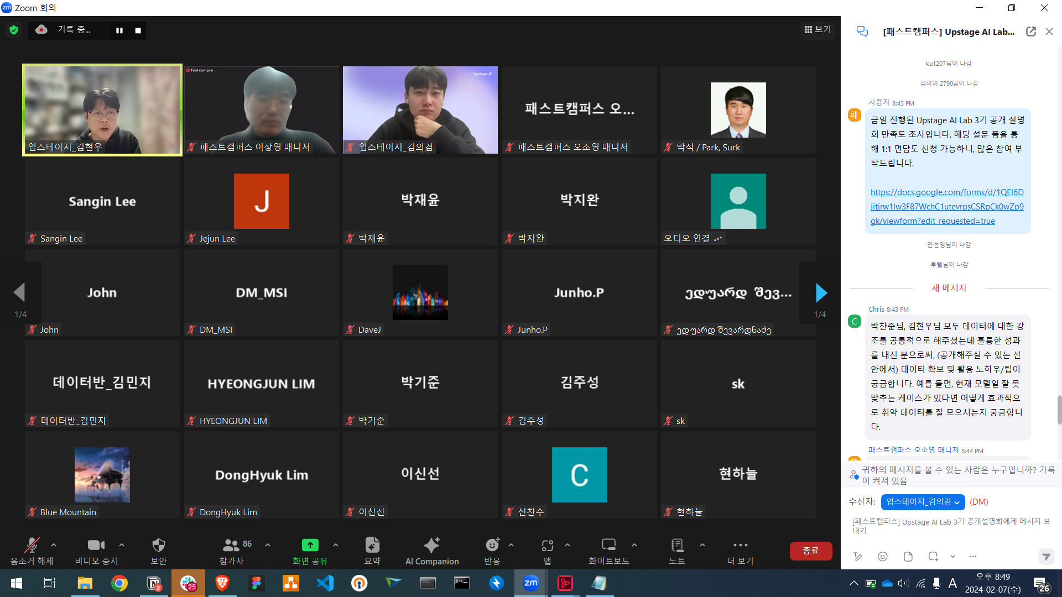The height and width of the screenshot is (597, 1062).
Task: Open the 더 보기 (More) menu
Action: [740, 546]
